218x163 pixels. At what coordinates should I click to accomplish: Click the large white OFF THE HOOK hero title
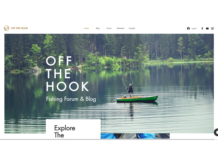67,74
